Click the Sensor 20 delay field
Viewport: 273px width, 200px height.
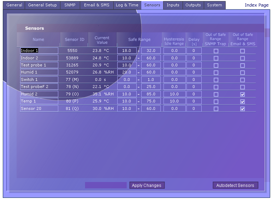tap(194, 108)
